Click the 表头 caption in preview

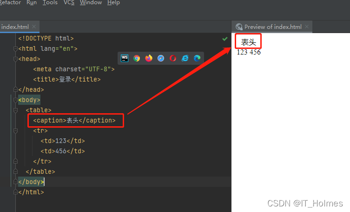click(x=248, y=42)
